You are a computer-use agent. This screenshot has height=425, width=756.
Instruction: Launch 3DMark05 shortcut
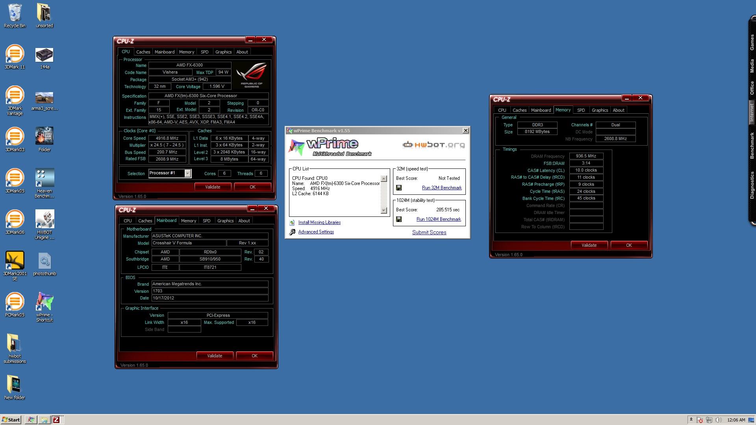(x=15, y=181)
